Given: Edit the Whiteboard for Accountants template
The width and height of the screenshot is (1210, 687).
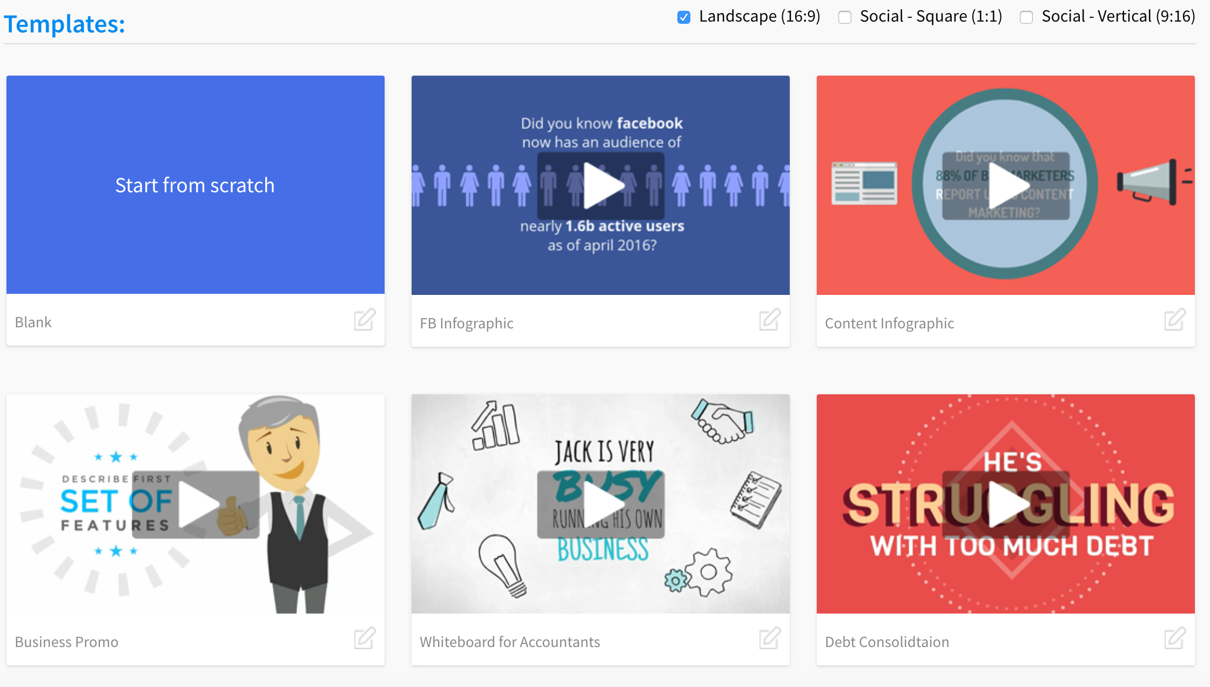Looking at the screenshot, I should [x=770, y=638].
